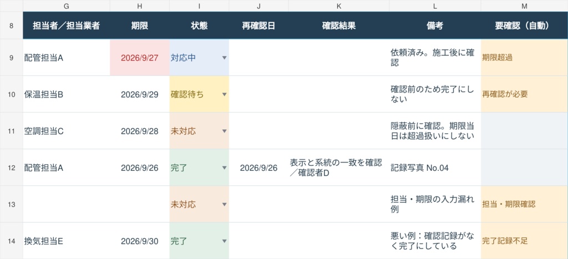The image size is (568, 259).
Task: Click the empty 再確認日 cell in row 14
Action: [258, 241]
